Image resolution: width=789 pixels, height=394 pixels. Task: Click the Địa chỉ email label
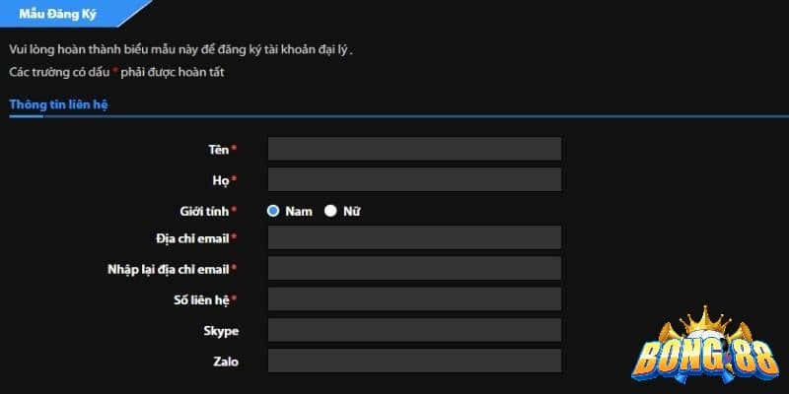click(192, 238)
